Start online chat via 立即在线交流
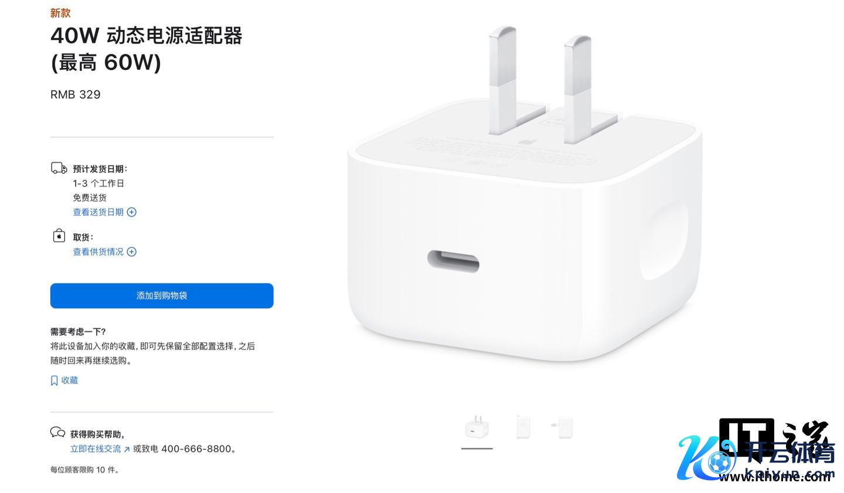 tap(96, 449)
